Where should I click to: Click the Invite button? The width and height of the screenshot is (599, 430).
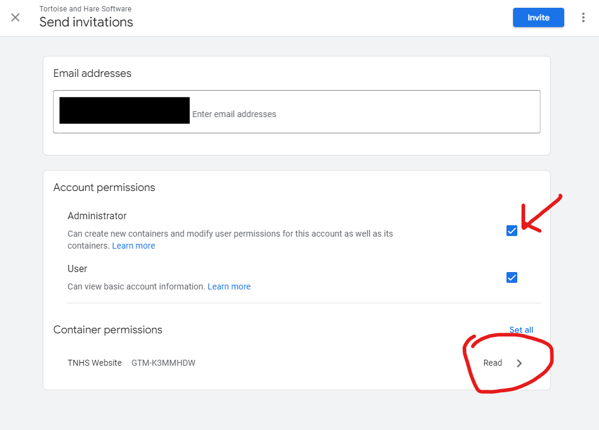coord(538,17)
